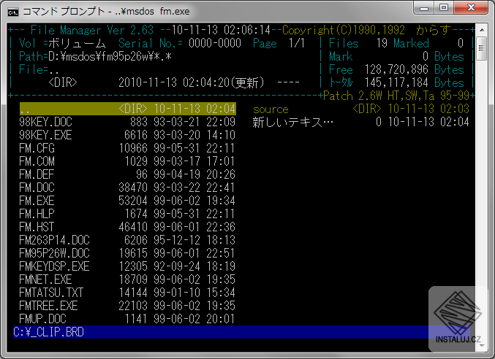Screen dimensions: 495x359
Task: Click the Copyright(C)1990,1992 からす text
Action: 366,30
